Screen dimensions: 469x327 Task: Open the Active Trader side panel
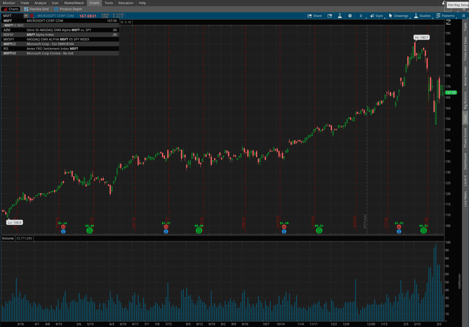click(465, 76)
